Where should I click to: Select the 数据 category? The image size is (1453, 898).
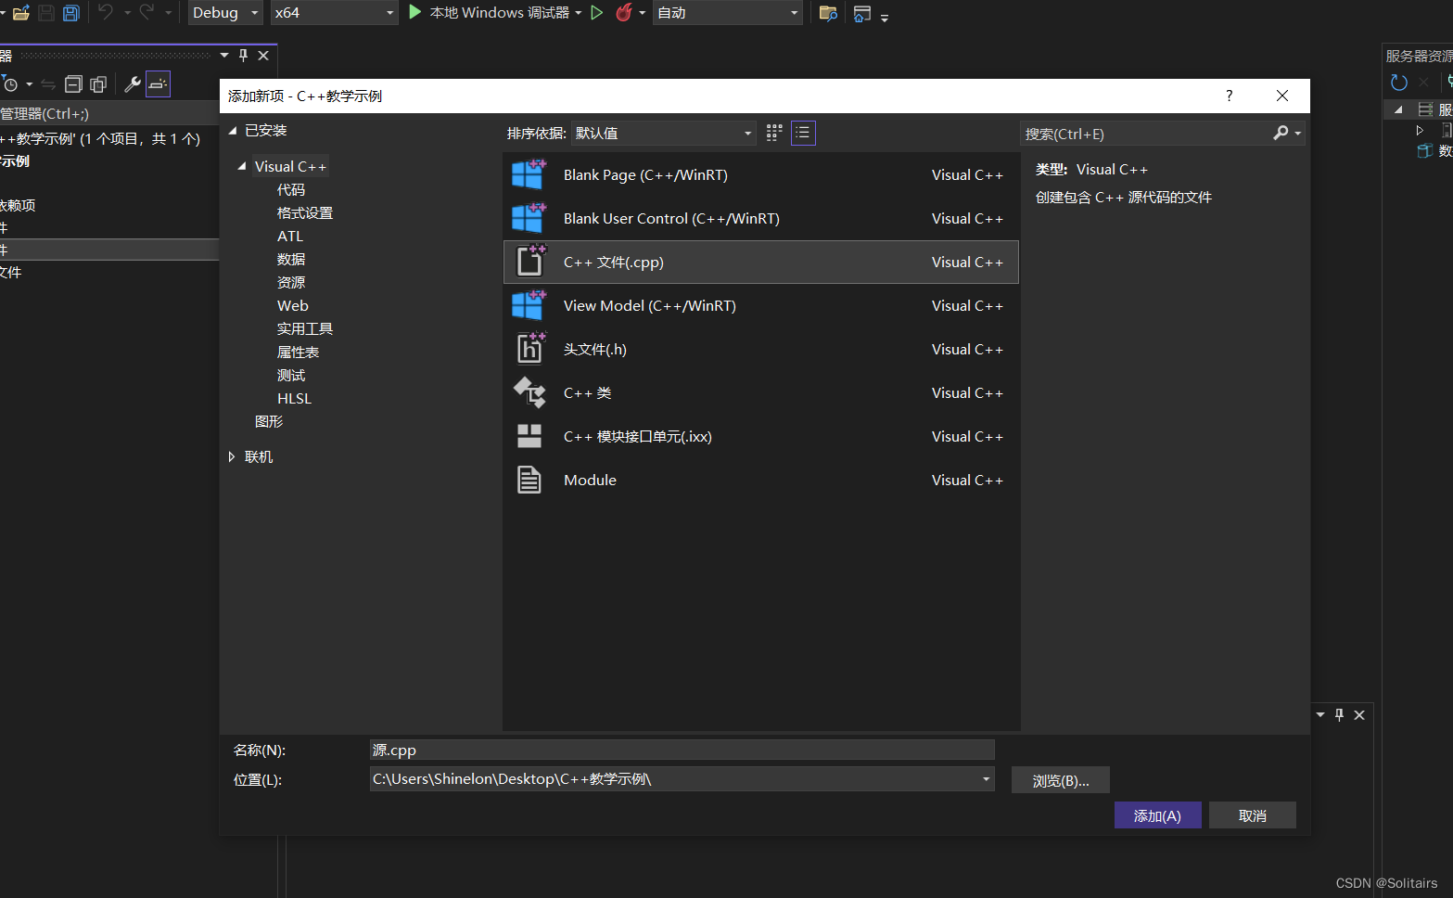[x=291, y=260]
